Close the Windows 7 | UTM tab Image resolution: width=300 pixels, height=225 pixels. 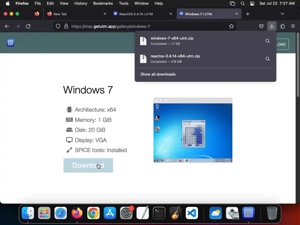pos(237,14)
